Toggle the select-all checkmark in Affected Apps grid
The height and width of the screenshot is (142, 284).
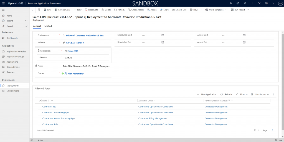pos(40,101)
